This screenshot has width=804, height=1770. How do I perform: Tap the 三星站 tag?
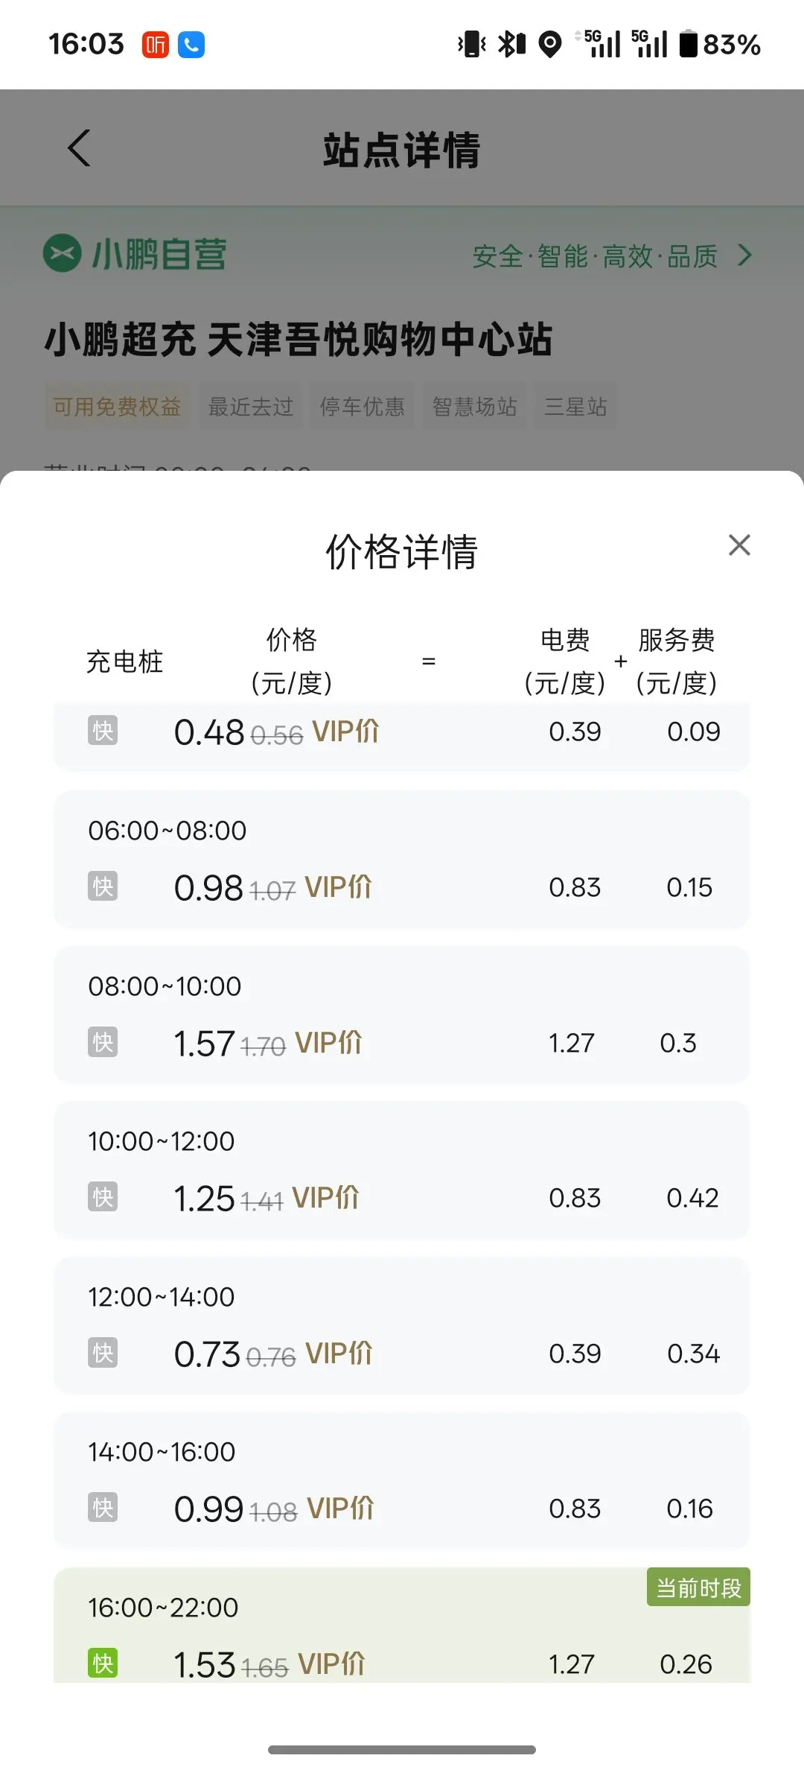coord(575,407)
